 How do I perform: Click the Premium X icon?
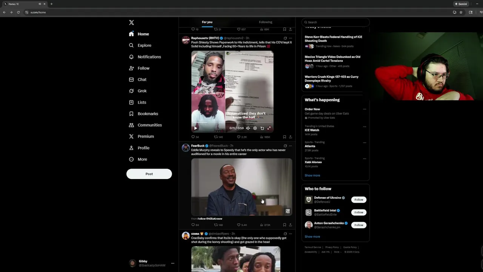[131, 136]
